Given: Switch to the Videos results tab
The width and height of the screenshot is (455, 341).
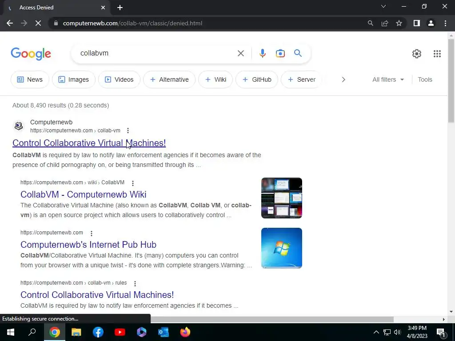Looking at the screenshot, I should point(119,79).
